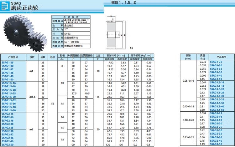The width and height of the screenshot is (235, 147).
Task: Click the S5 label under the drawing
Action: 131,48
